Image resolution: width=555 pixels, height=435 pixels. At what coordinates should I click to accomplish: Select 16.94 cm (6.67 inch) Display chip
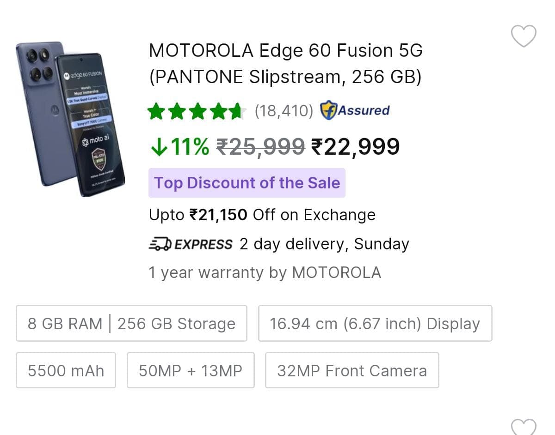[x=375, y=323]
